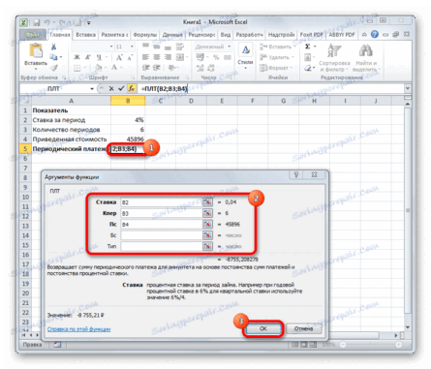Click the Insert Function fx button
The image size is (431, 369).
pos(132,88)
